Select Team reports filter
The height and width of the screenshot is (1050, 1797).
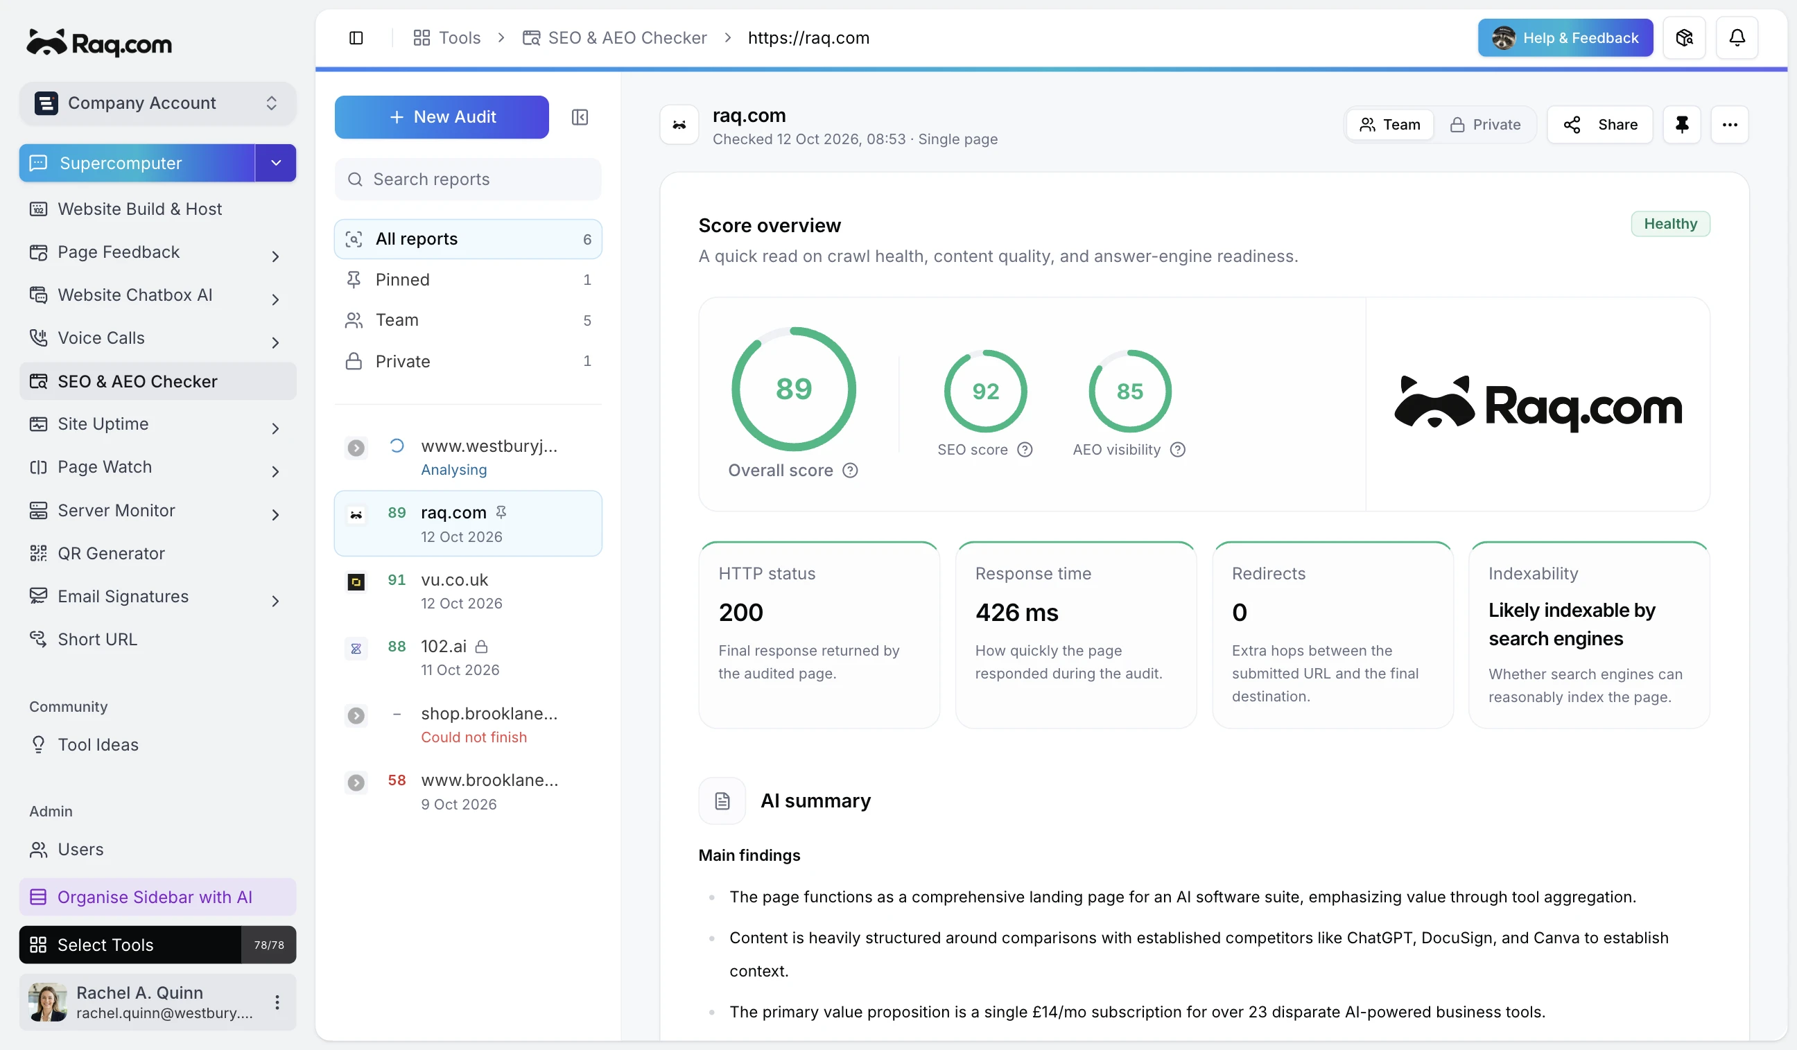[468, 320]
